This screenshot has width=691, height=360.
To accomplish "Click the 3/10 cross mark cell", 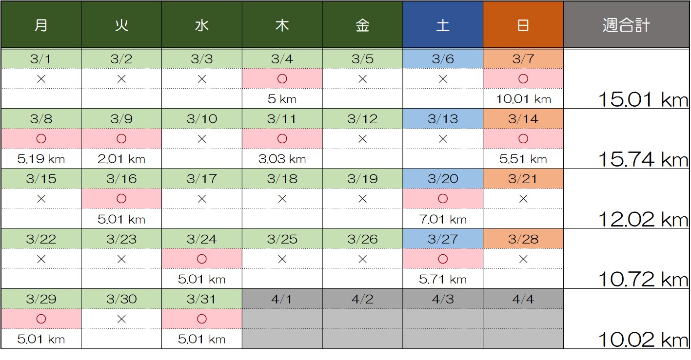I will [x=202, y=139].
